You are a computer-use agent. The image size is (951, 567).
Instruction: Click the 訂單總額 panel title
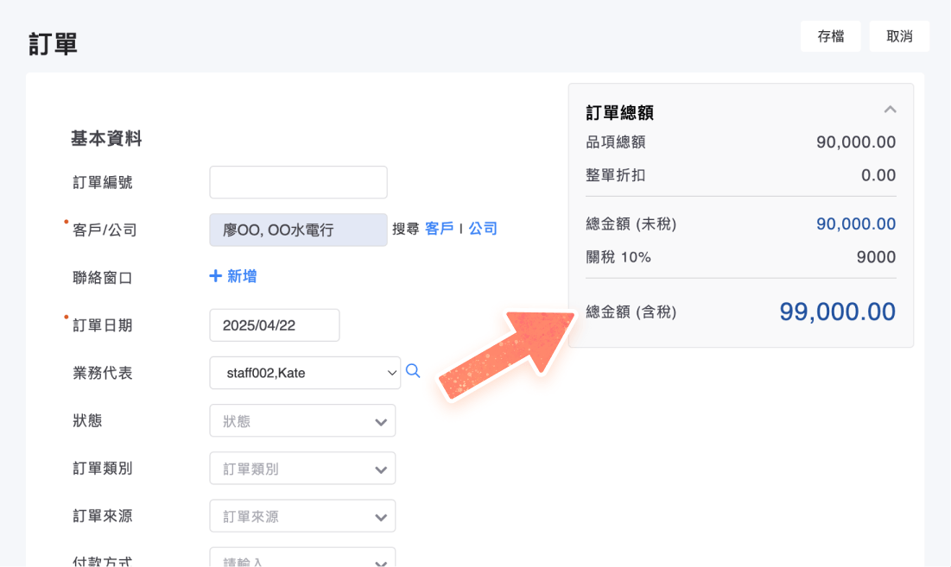coord(620,113)
